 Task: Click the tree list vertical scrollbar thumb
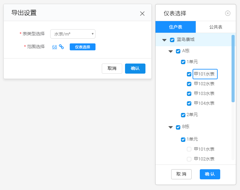(x=233, y=69)
